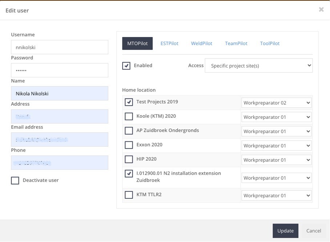Open role dropdown for Test Projects 2019
The image size is (330, 242).
276,103
